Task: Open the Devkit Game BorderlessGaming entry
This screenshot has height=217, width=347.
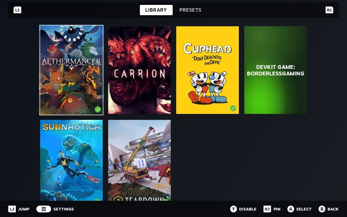Action: [x=275, y=70]
